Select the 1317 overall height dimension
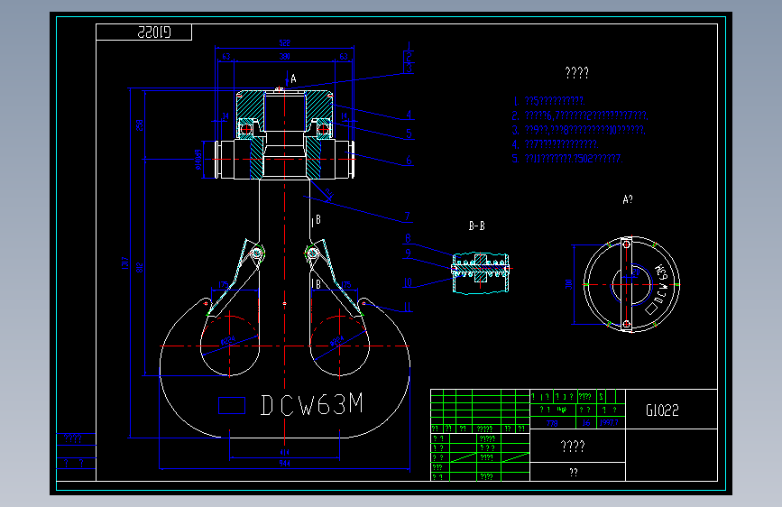Screen dimensions: 782x507 (124, 263)
